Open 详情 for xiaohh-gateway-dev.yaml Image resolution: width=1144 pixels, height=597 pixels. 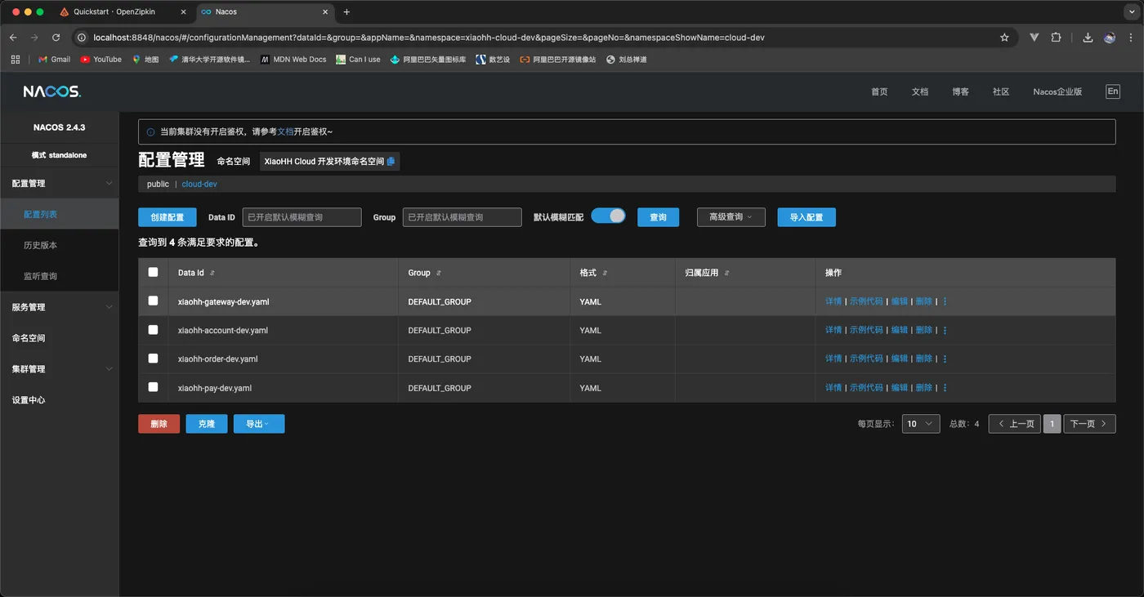(x=833, y=301)
